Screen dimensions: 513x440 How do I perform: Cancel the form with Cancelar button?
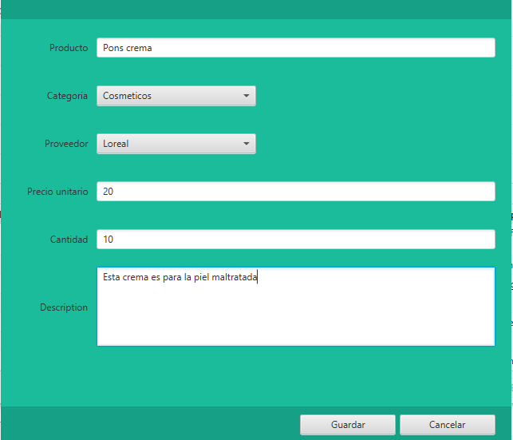(448, 425)
